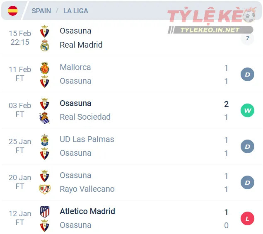The image size is (263, 234).
Task: Click the D badge for Las Palmas match
Action: click(x=247, y=146)
